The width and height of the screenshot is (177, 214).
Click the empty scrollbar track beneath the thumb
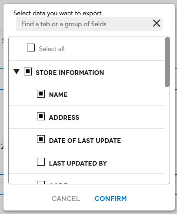click(x=167, y=135)
